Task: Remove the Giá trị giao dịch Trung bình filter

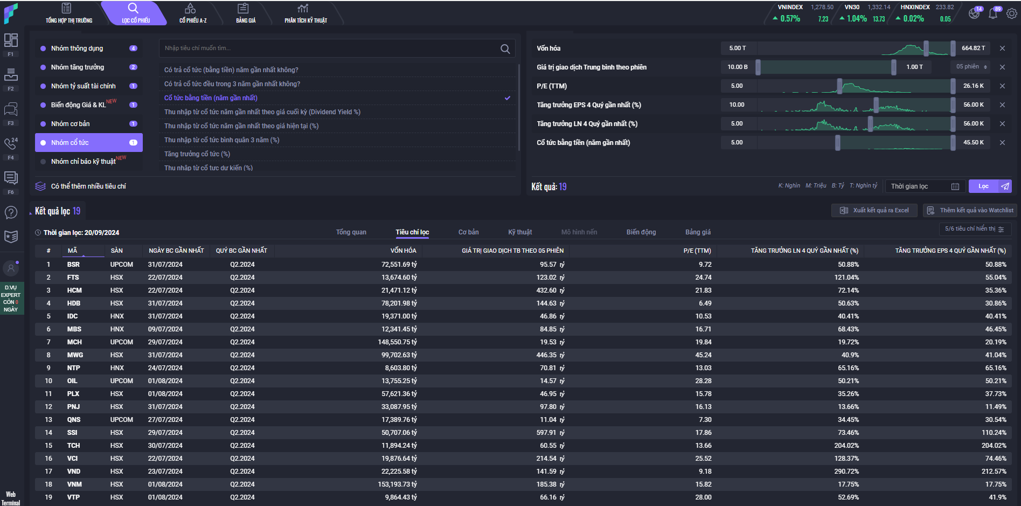Action: 1002,67
